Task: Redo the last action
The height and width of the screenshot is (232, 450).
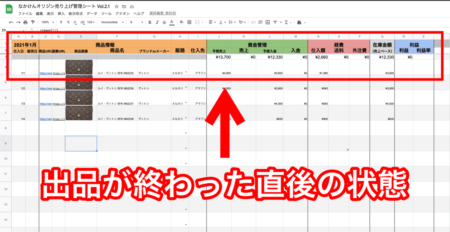Action: (x=18, y=22)
